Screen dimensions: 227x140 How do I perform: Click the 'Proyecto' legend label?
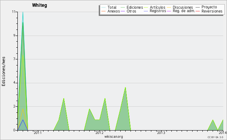point(209,7)
